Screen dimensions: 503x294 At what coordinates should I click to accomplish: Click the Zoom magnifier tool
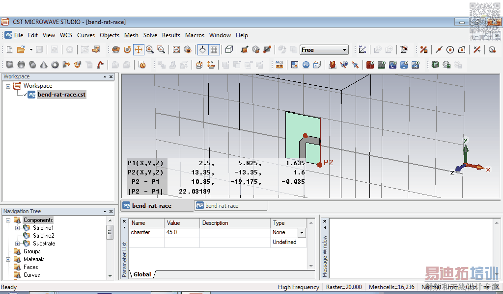click(149, 49)
